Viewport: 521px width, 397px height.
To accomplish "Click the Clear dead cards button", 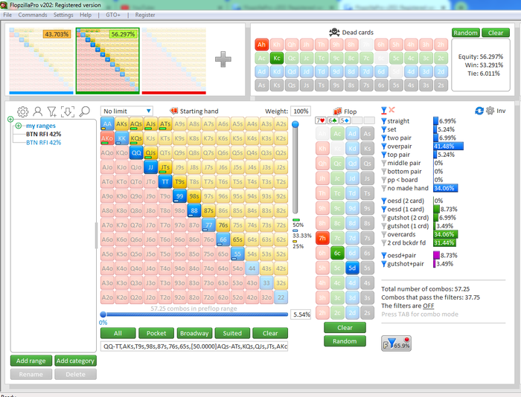I will [x=496, y=33].
